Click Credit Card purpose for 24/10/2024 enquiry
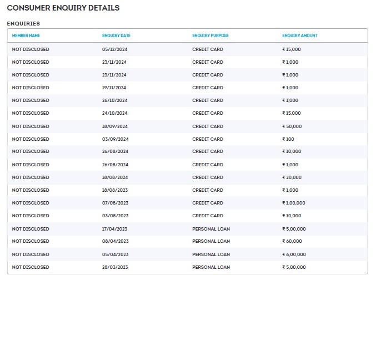Viewport: 376px width, 342px height. (208, 113)
